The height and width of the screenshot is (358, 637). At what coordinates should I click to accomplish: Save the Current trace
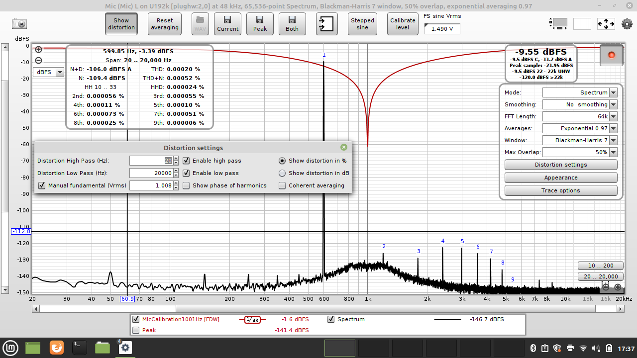pyautogui.click(x=228, y=24)
